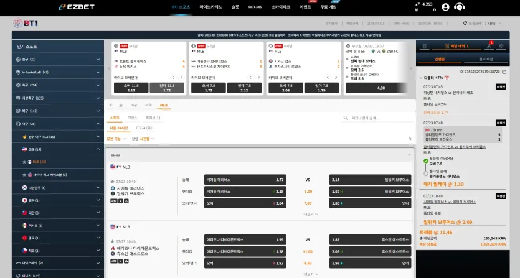Show previous market on Atlanta Braves card
The width and height of the screenshot is (520, 278).
click(x=250, y=78)
